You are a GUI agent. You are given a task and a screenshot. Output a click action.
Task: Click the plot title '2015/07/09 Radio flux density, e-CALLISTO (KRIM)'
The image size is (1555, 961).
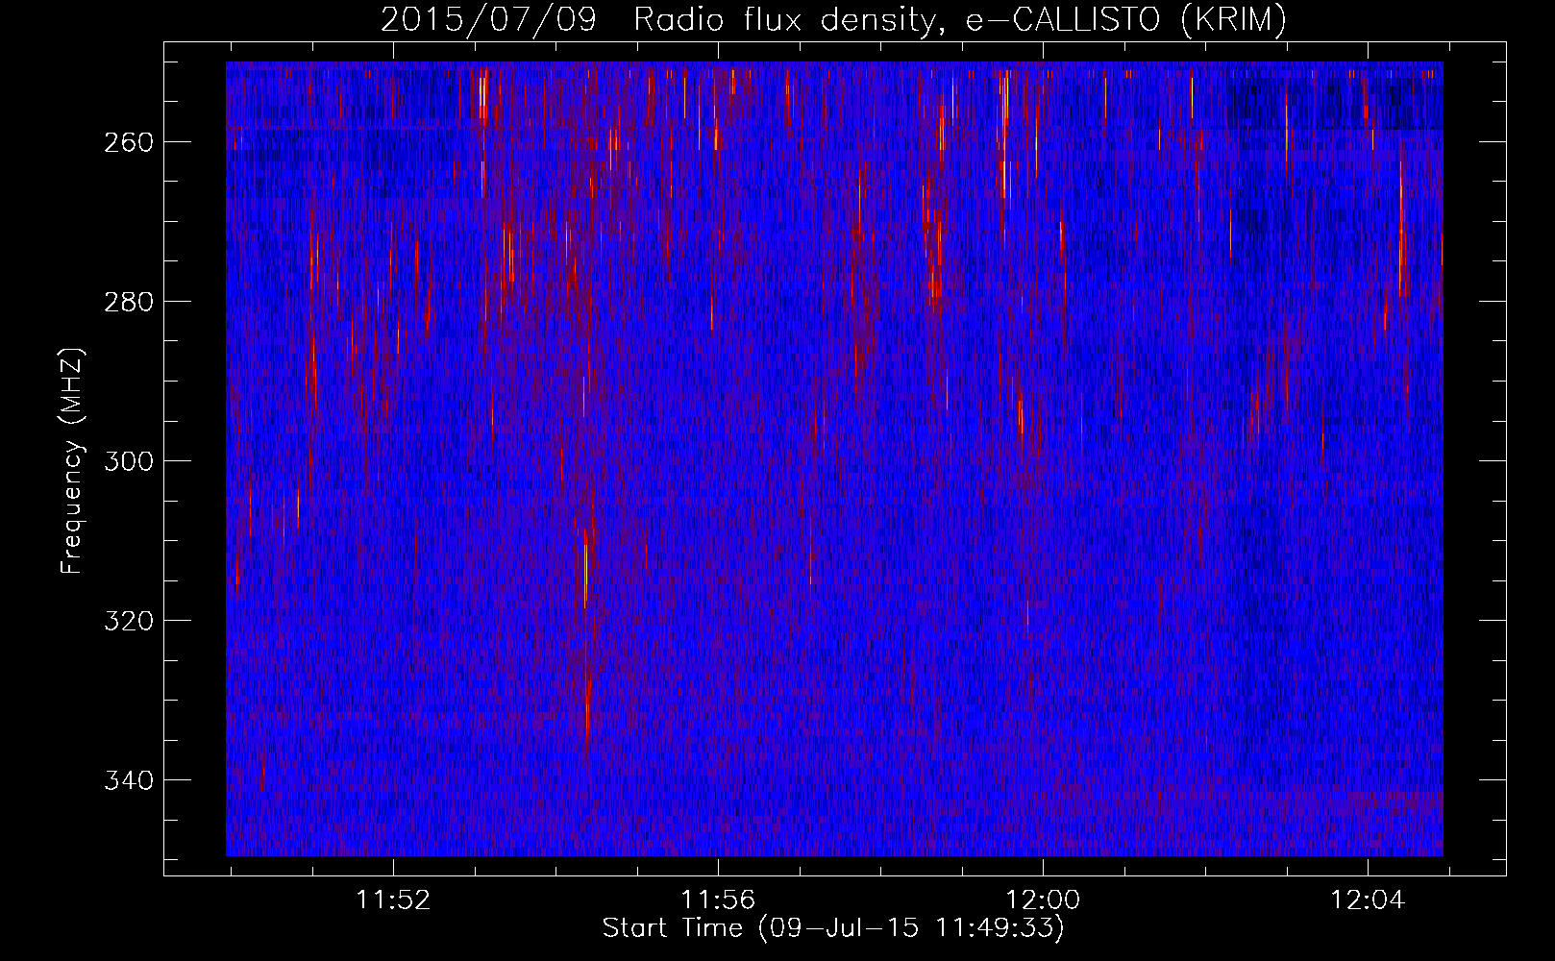[x=833, y=20]
